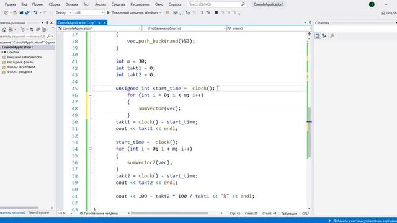Screen dimensions: 397x223
Task: Click Solution Explorer Home icon
Action: click(4, 30)
